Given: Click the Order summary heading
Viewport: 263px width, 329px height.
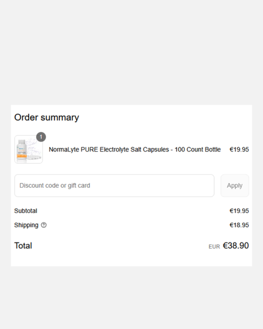Looking at the screenshot, I should [47, 117].
